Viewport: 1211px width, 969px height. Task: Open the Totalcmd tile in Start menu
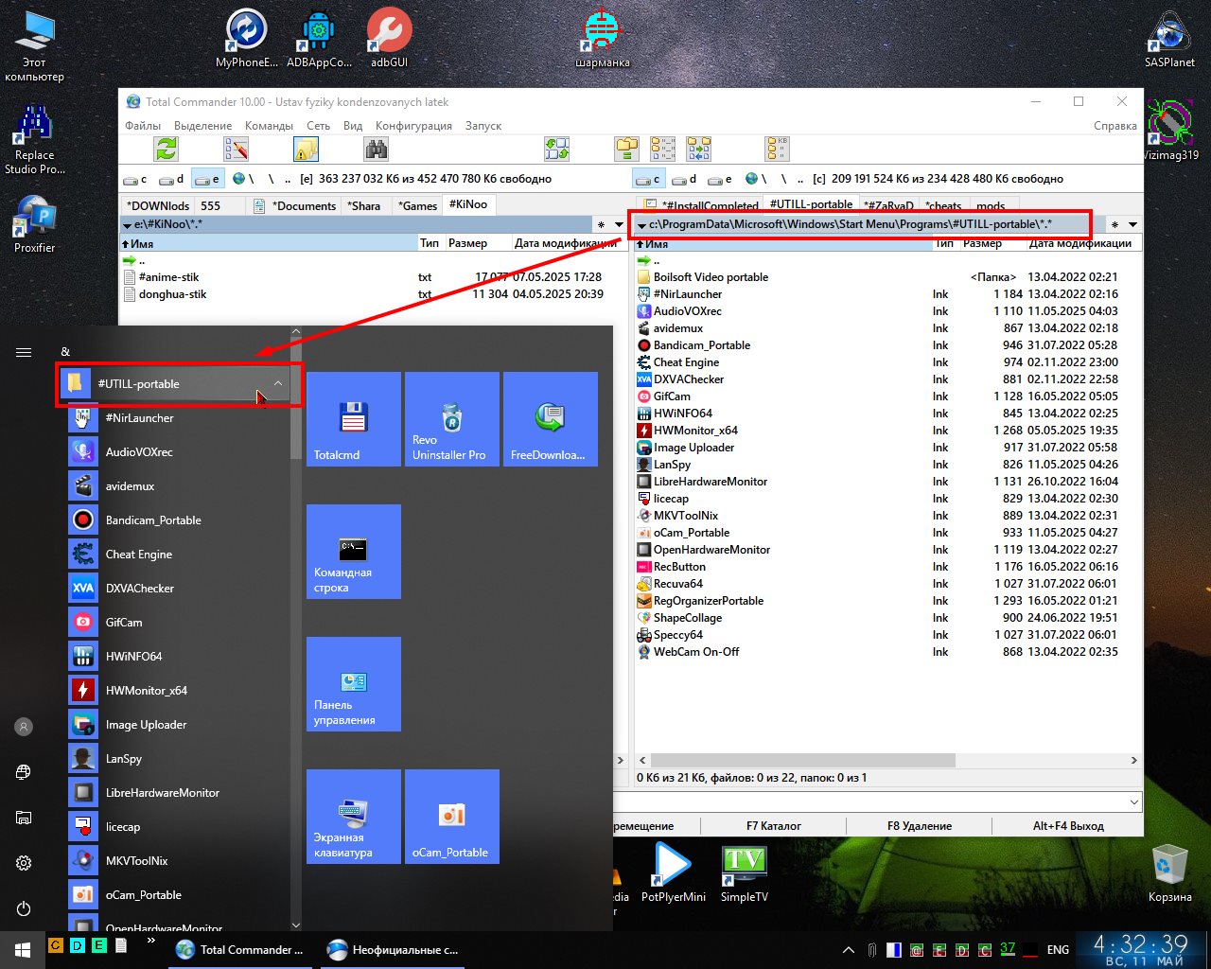[354, 419]
